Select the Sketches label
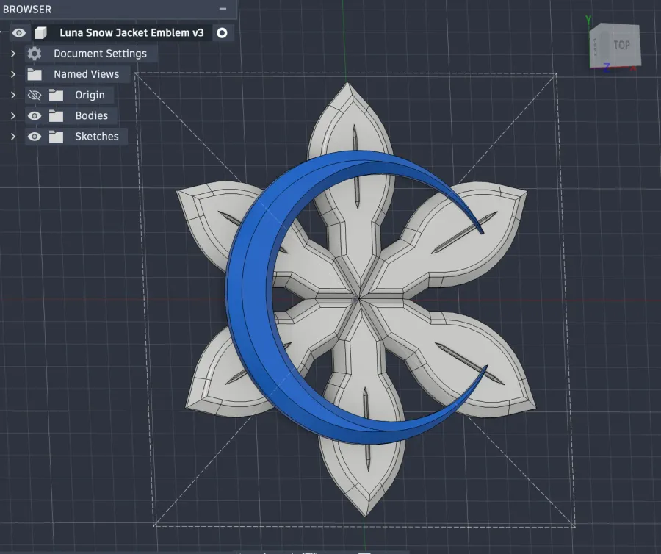The image size is (661, 554). pos(97,136)
